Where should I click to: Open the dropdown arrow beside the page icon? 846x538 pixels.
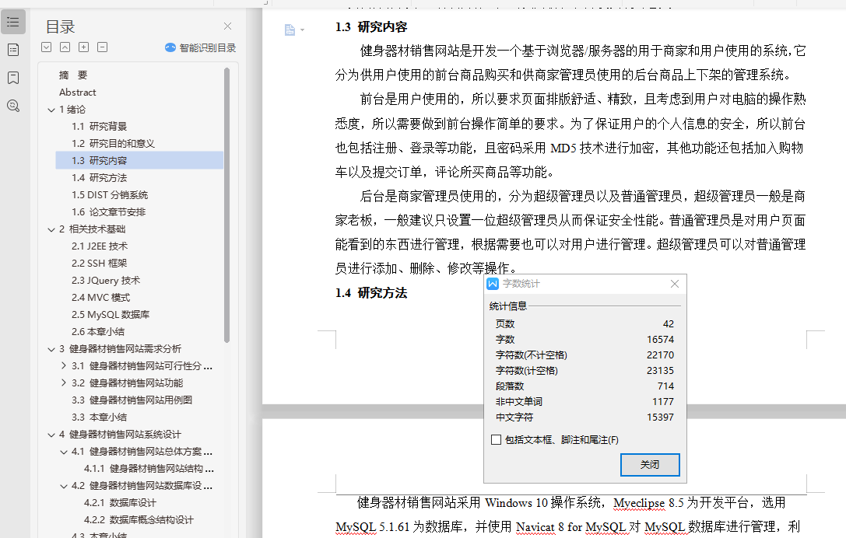click(302, 30)
